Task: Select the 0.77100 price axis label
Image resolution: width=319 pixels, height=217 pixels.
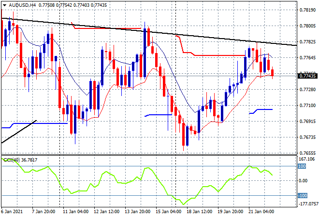Action: tap(307, 105)
